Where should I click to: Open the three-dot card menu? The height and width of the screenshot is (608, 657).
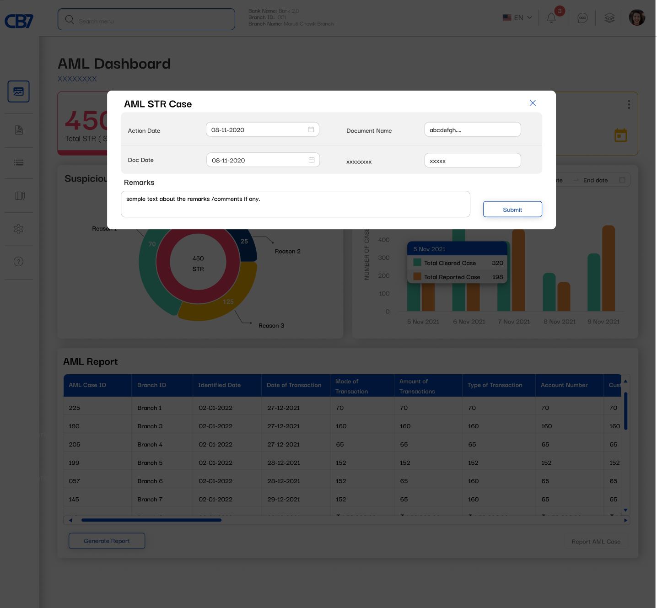tap(629, 104)
